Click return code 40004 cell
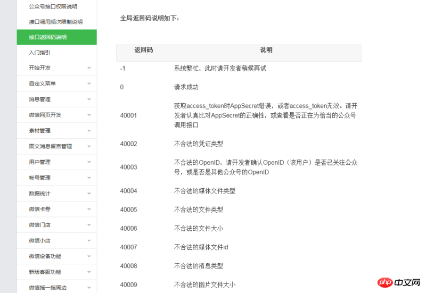The height and width of the screenshot is (293, 426). 128,191
